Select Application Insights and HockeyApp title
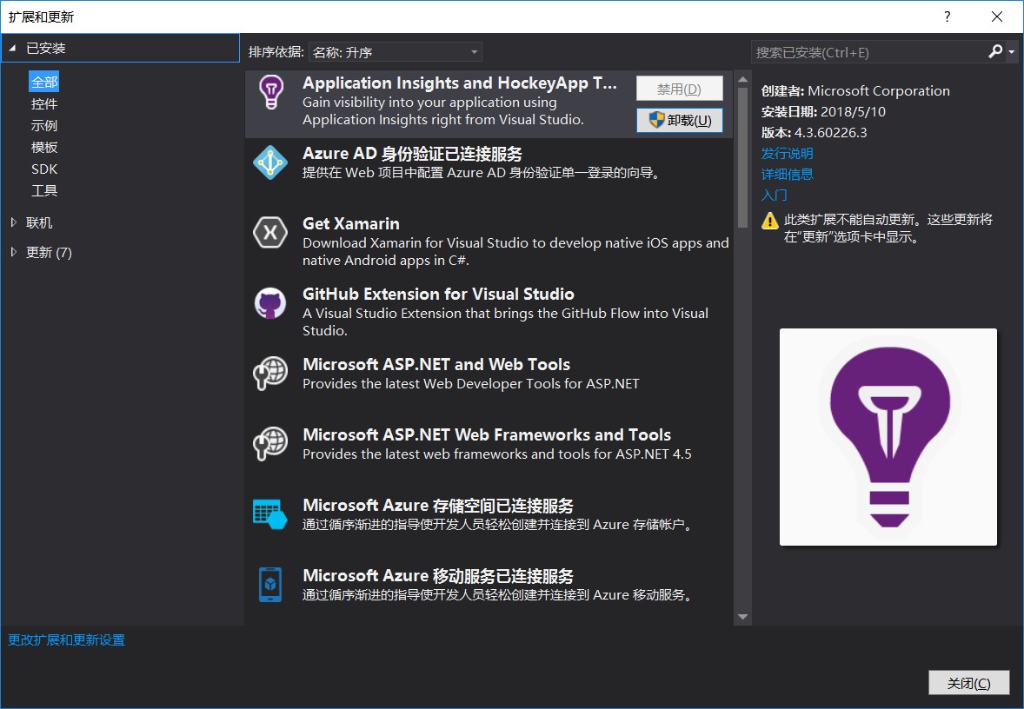The image size is (1024, 709). point(459,83)
